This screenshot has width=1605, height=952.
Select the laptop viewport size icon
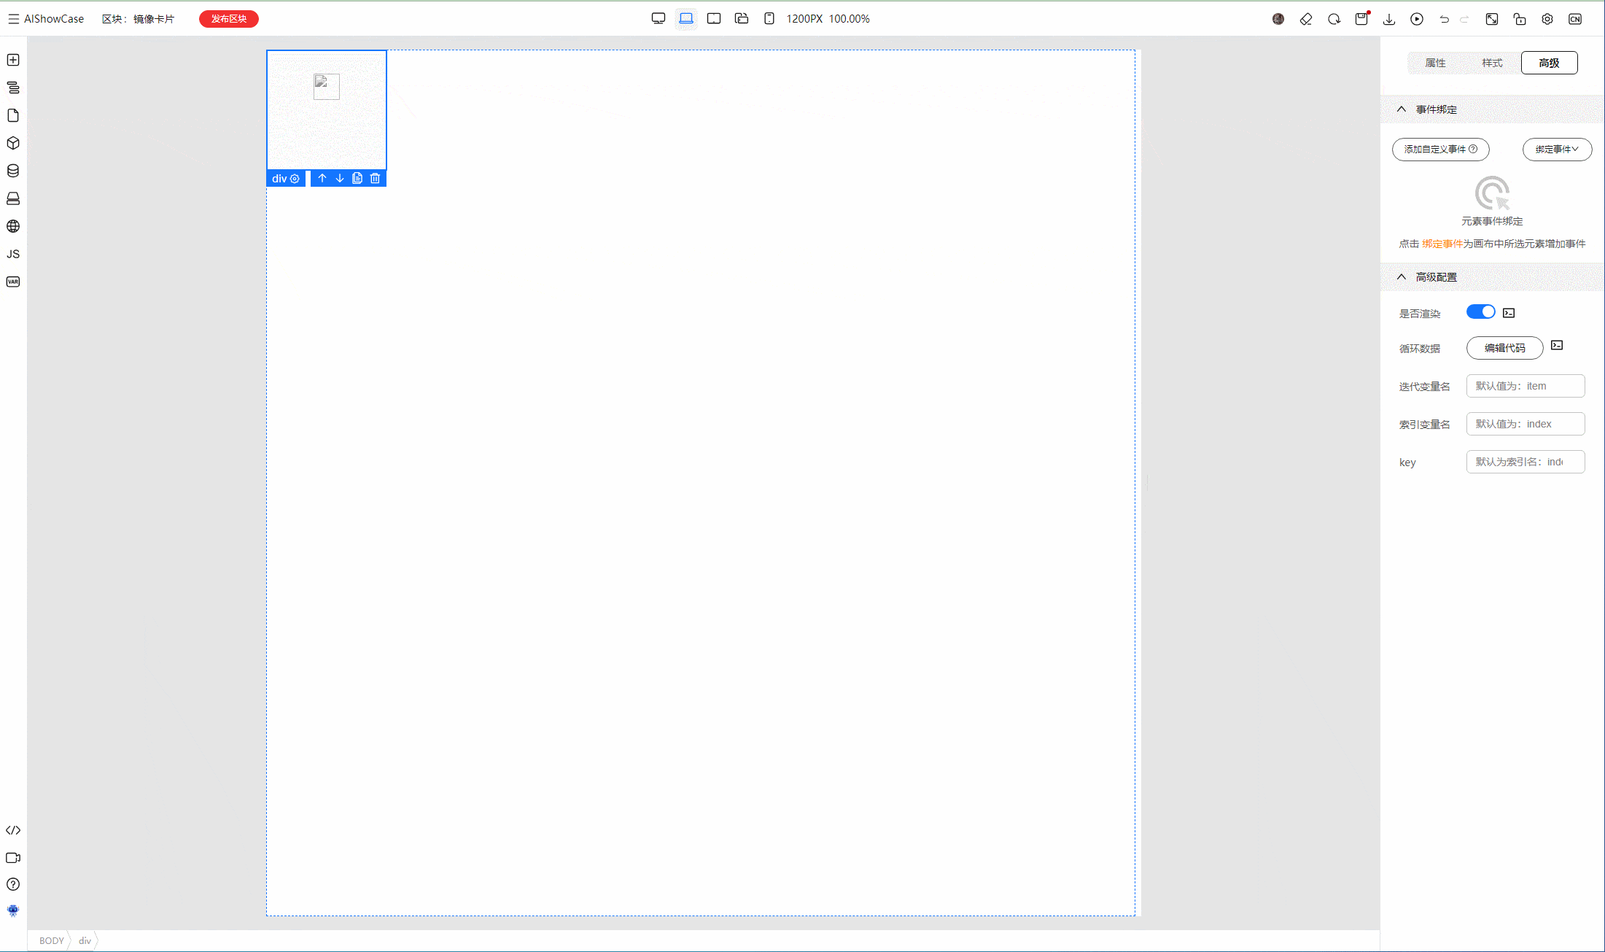(686, 19)
